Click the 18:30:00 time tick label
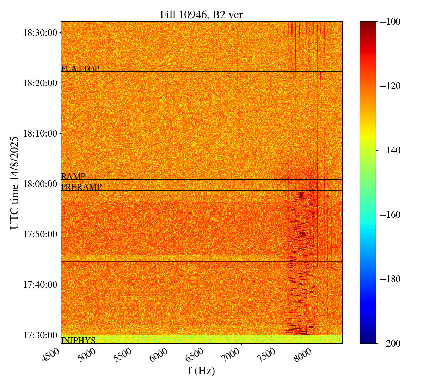 [x=40, y=33]
